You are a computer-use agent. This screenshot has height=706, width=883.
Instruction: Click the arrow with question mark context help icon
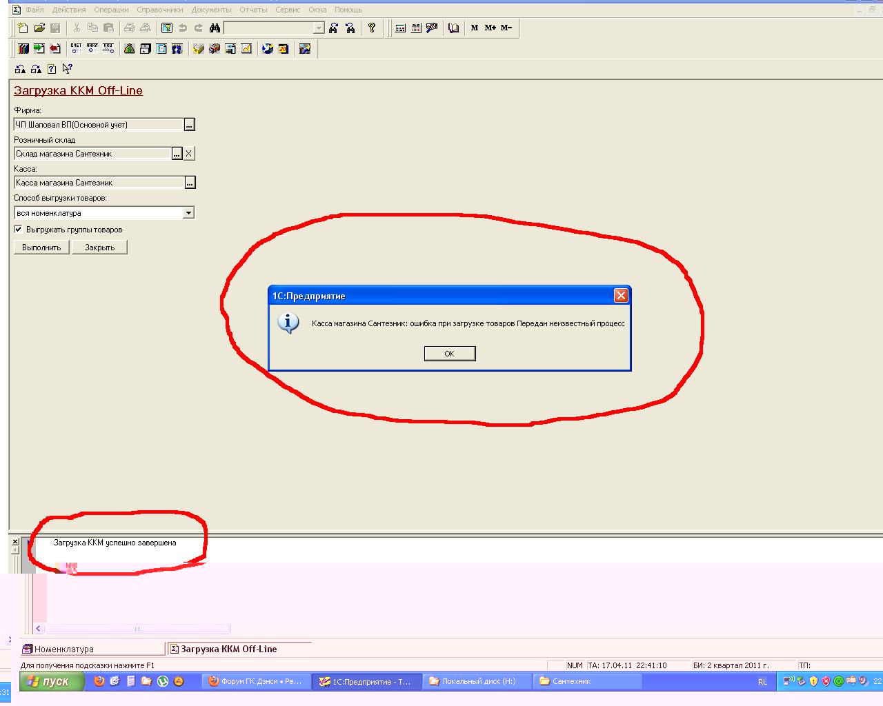pyautogui.click(x=67, y=69)
